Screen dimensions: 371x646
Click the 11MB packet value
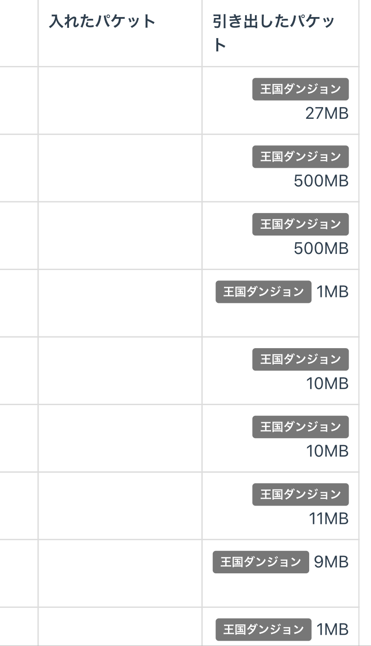point(328,519)
